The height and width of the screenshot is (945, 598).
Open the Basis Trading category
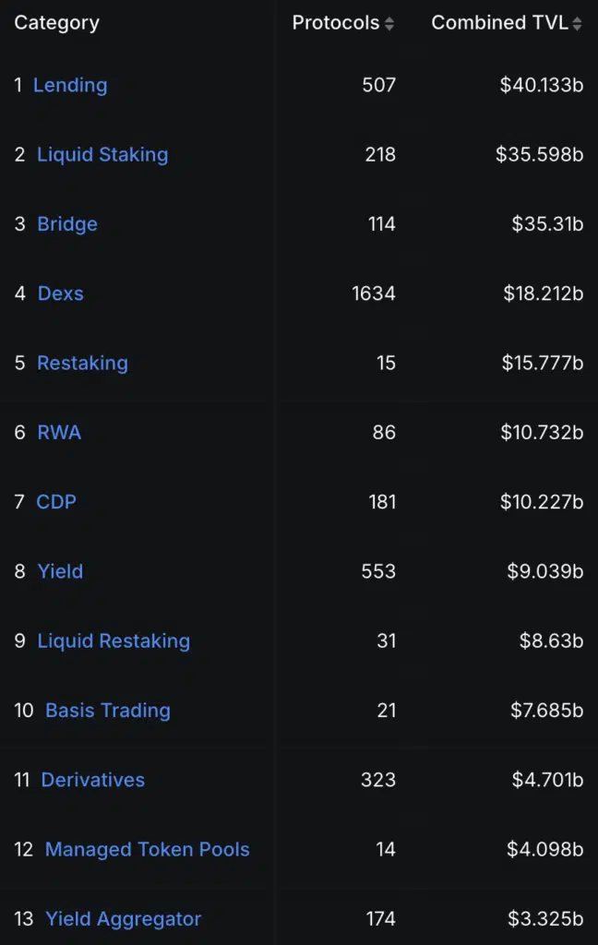[x=108, y=711]
